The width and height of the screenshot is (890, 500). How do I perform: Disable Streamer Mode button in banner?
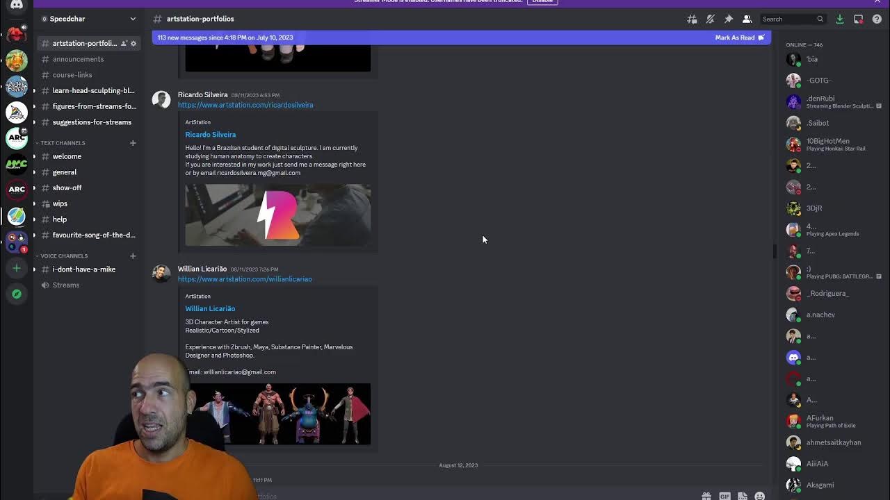pos(542,1)
